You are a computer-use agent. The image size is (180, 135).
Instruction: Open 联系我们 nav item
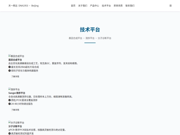(130, 6)
